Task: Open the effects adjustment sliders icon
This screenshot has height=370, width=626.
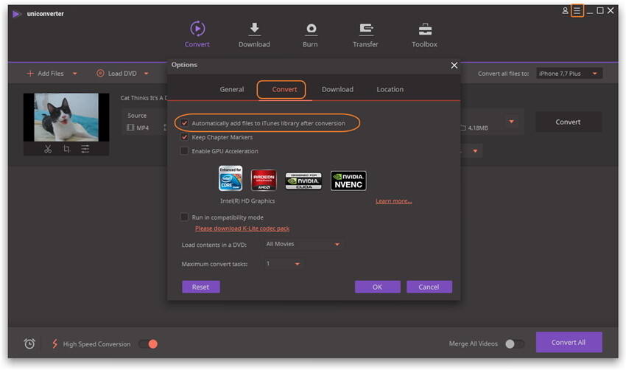Action: click(85, 149)
